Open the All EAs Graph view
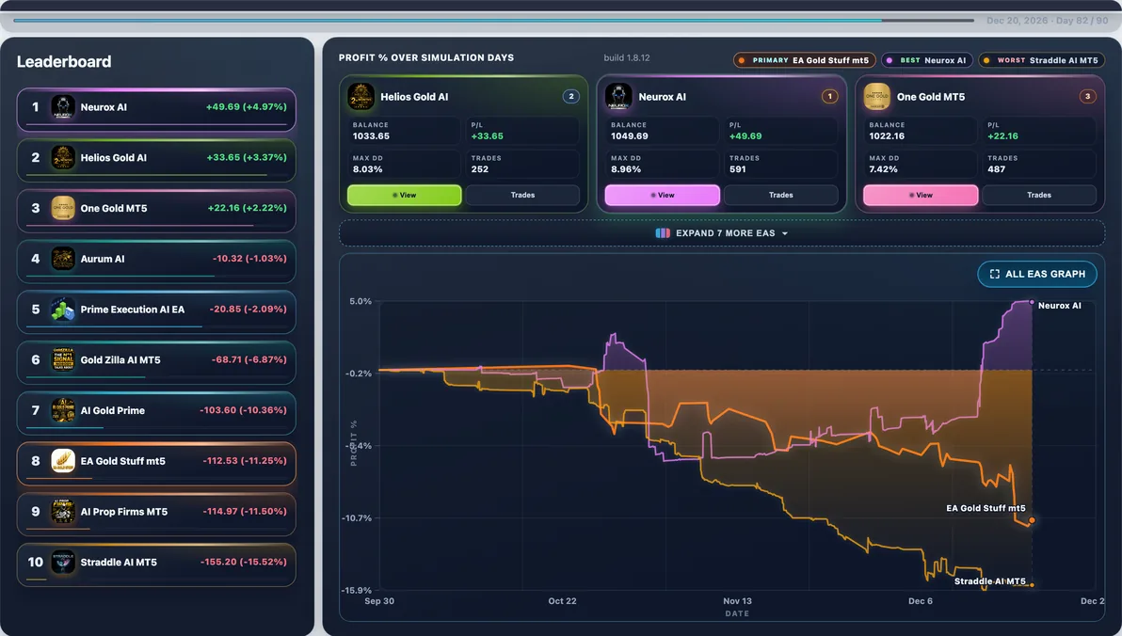The width and height of the screenshot is (1122, 636). [x=1037, y=274]
